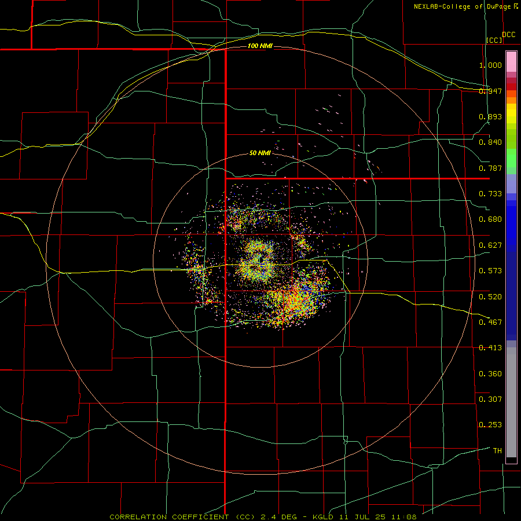Screen dimensions: 521x521
Task: Select the 0.680 scale value
Action: 490,219
